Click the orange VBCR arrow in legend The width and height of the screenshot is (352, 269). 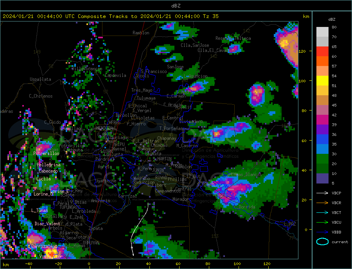click(322, 203)
